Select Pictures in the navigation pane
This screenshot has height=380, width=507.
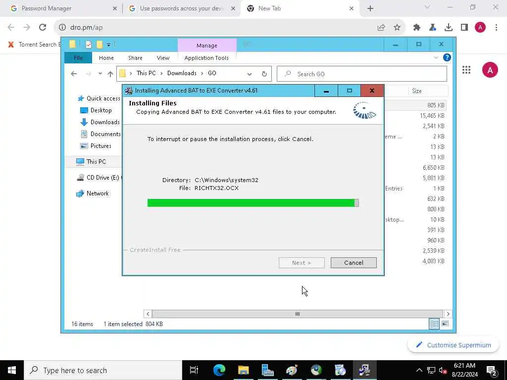(x=96, y=146)
